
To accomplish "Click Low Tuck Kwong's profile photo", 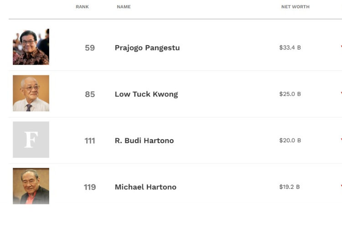I will coord(31,93).
